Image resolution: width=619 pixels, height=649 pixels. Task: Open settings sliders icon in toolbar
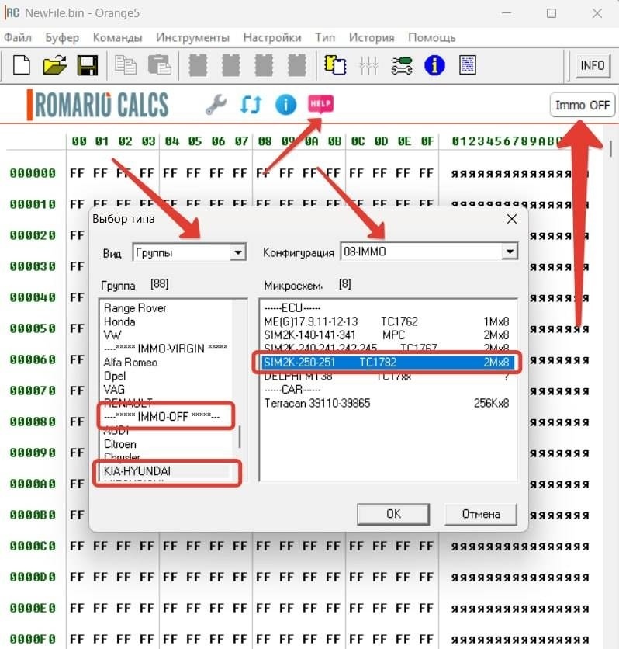coord(368,65)
